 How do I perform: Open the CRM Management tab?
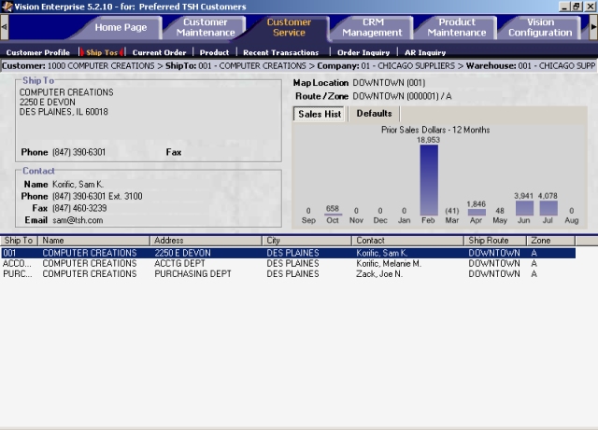[x=372, y=27]
